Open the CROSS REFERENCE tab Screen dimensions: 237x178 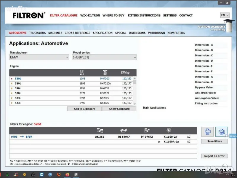click(77, 33)
